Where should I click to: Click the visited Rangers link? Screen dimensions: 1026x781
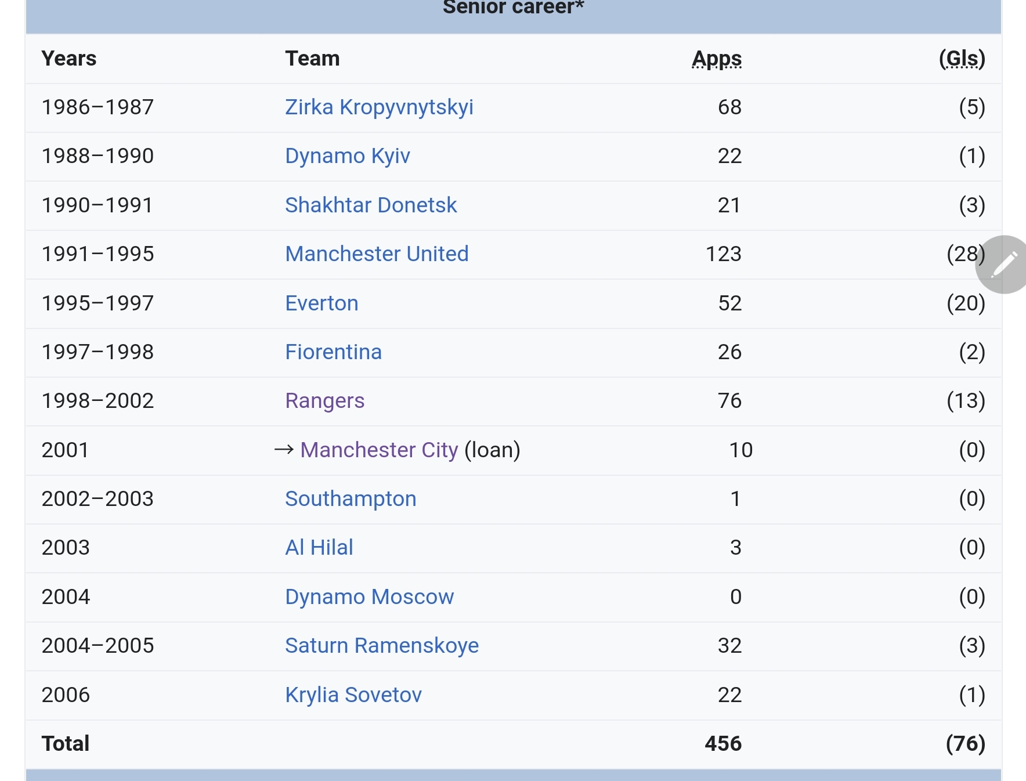[x=324, y=401]
